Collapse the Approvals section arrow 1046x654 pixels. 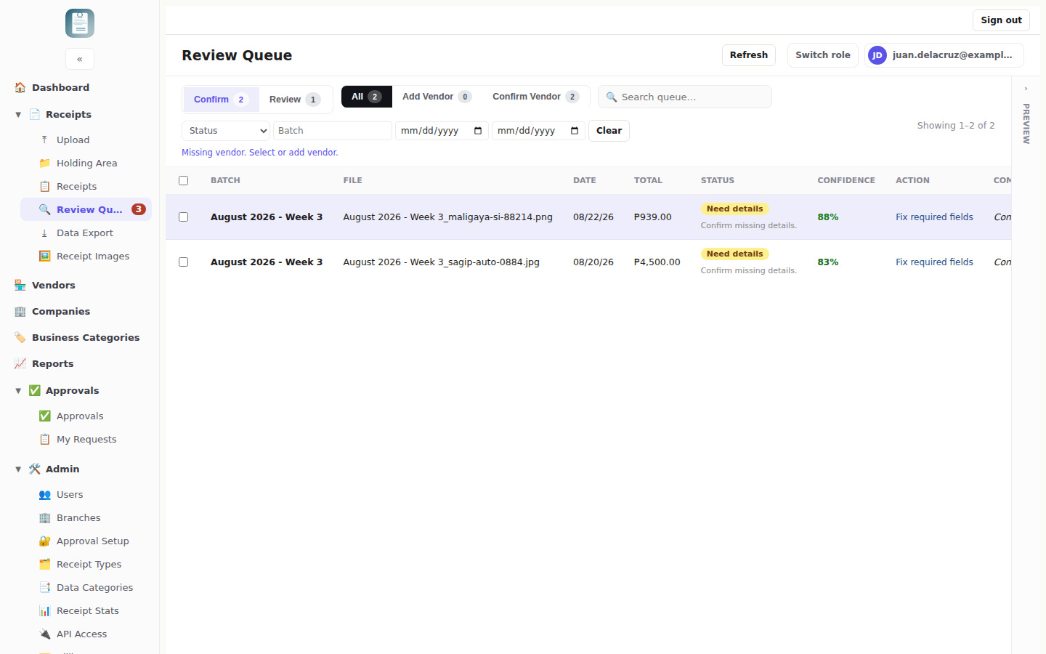18,390
